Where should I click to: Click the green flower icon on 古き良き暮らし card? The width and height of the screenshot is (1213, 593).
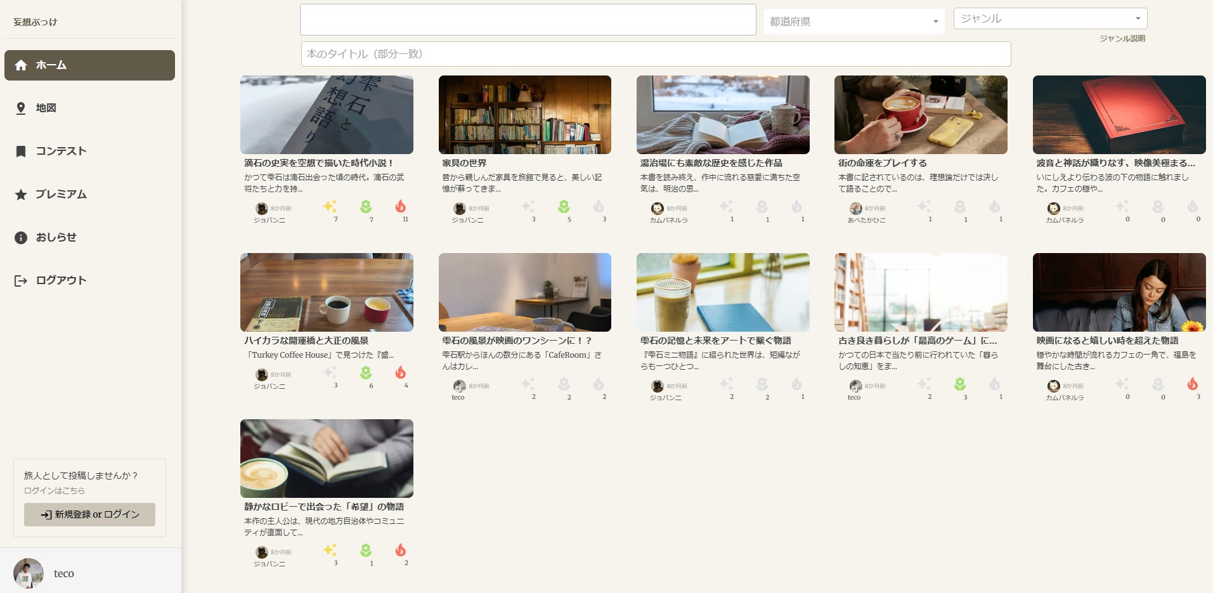960,384
